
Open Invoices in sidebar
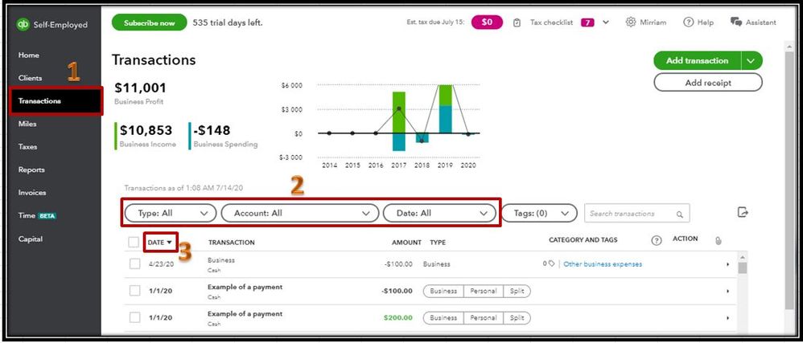31,193
